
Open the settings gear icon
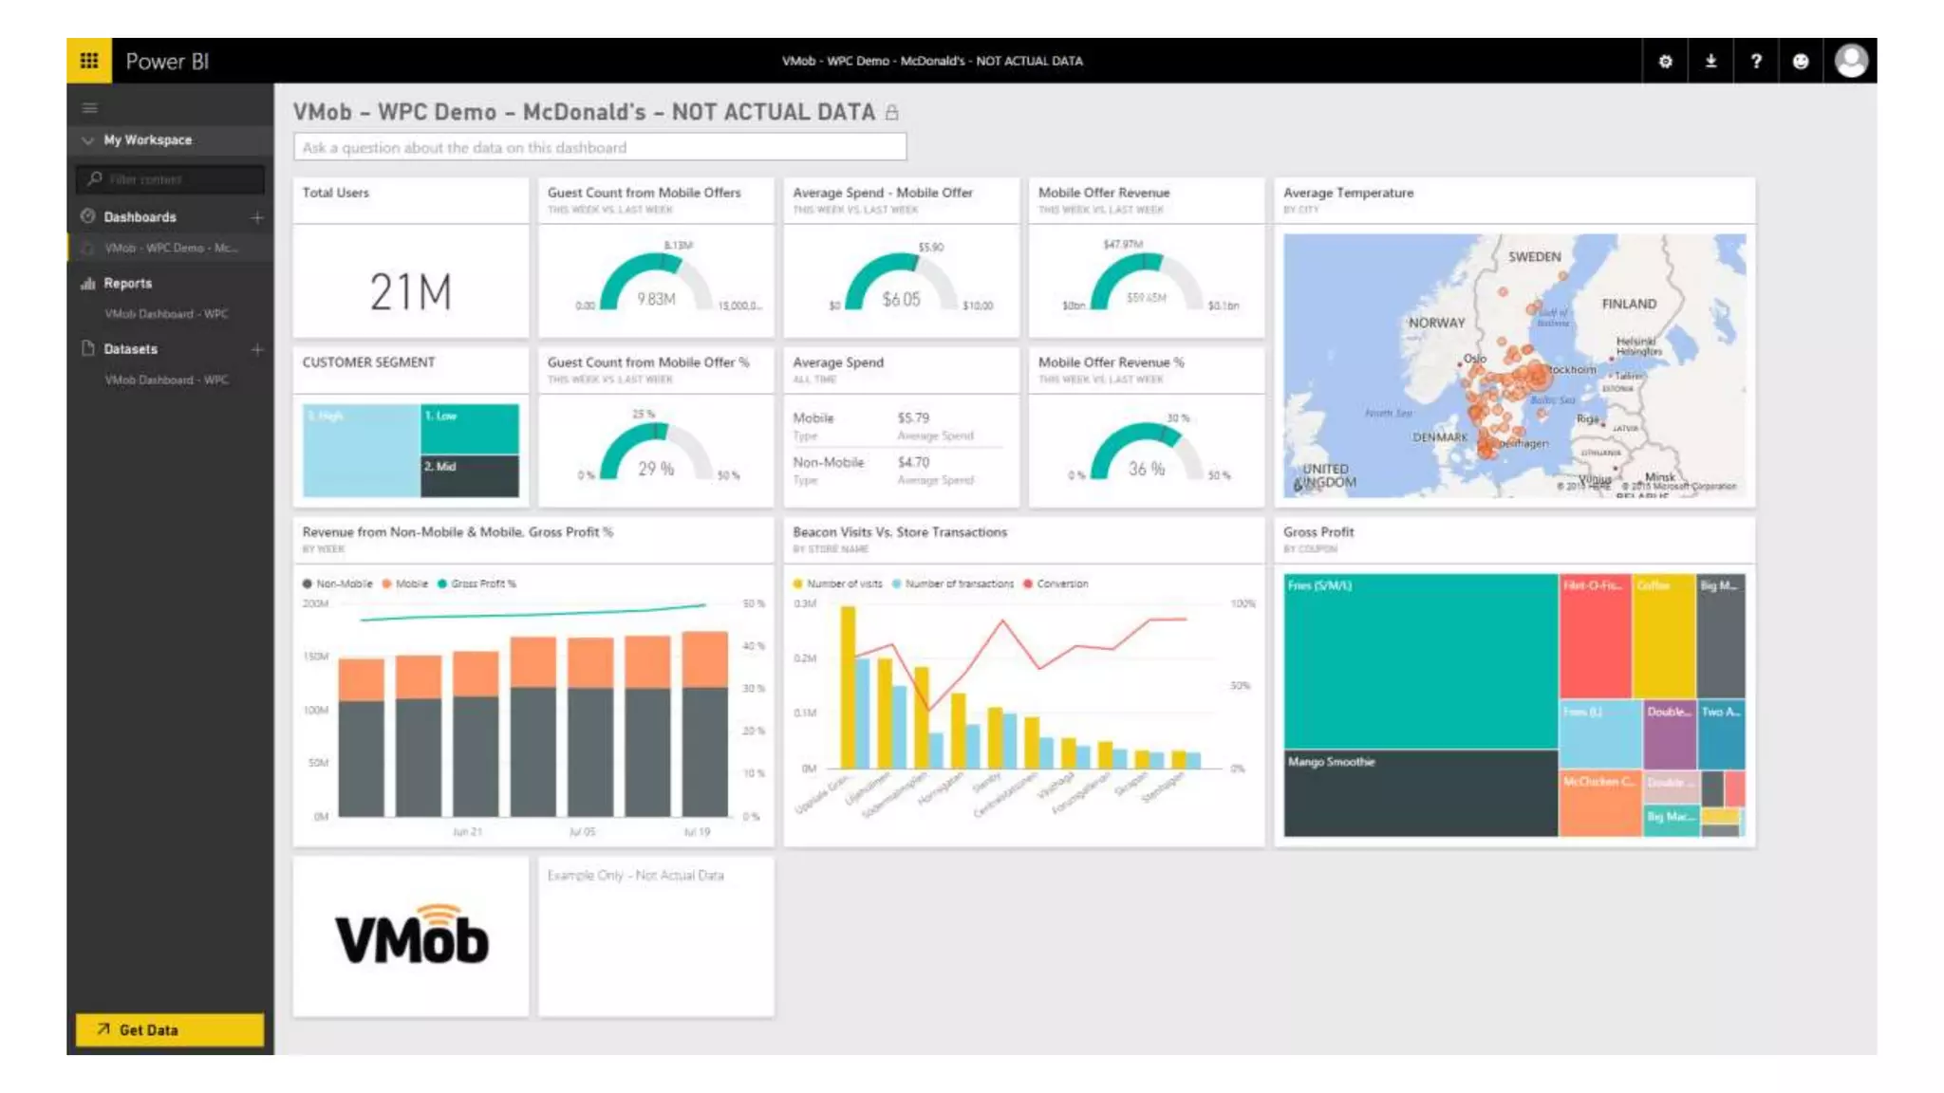coord(1665,62)
